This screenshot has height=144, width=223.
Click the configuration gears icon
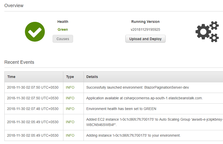click(x=207, y=32)
